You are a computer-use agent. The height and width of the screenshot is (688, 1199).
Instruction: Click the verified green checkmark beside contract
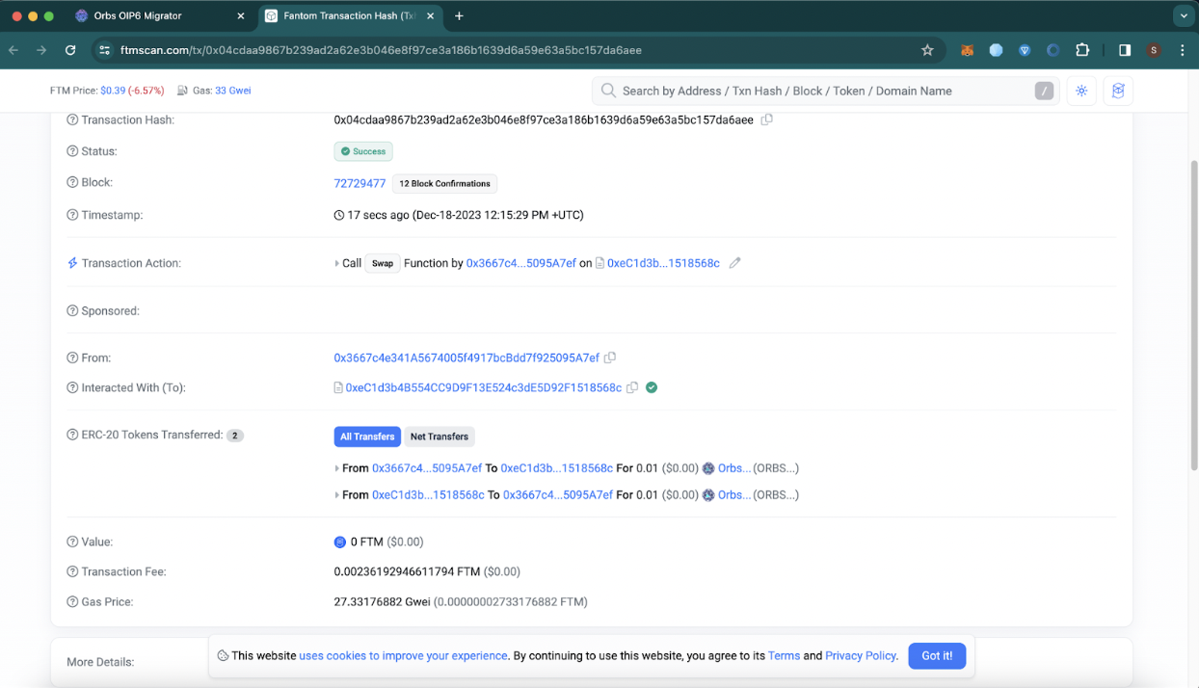tap(652, 387)
